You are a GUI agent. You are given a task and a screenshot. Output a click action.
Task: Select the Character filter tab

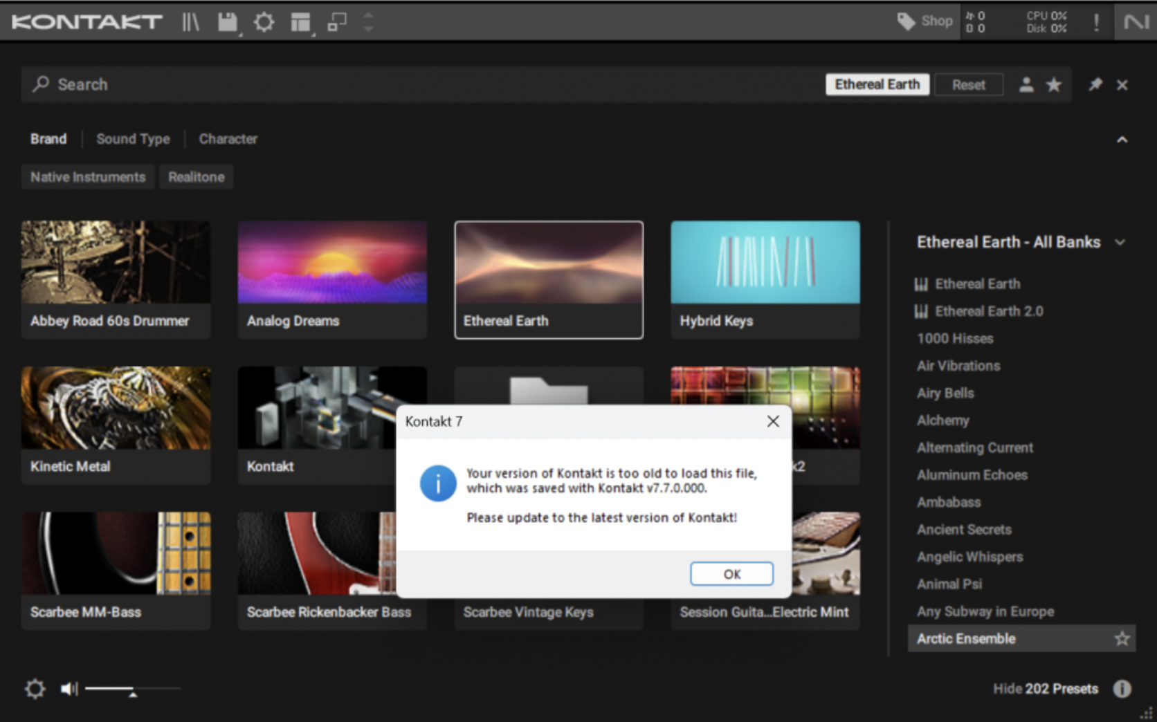[x=228, y=139]
